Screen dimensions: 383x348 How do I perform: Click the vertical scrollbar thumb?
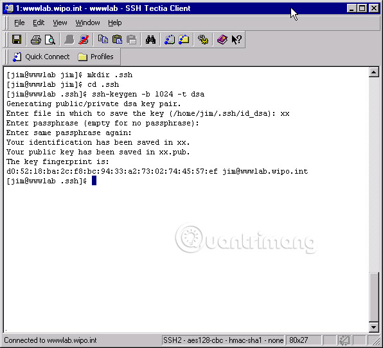tap(374, 297)
